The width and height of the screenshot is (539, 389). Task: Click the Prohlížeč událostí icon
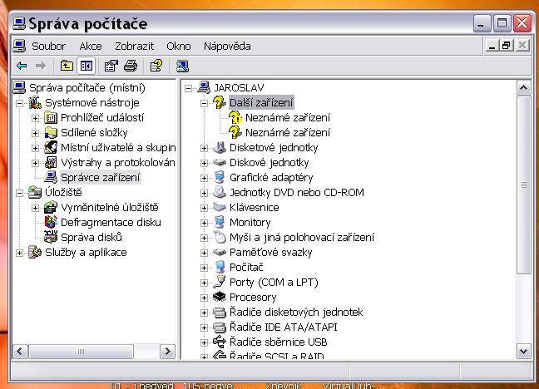pos(51,118)
